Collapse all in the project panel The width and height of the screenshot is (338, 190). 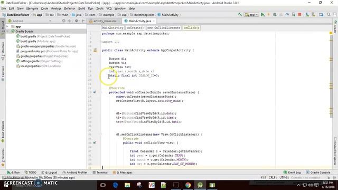click(x=69, y=21)
